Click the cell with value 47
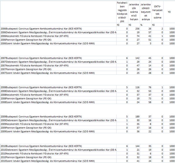175x163 pixels. 134,65
